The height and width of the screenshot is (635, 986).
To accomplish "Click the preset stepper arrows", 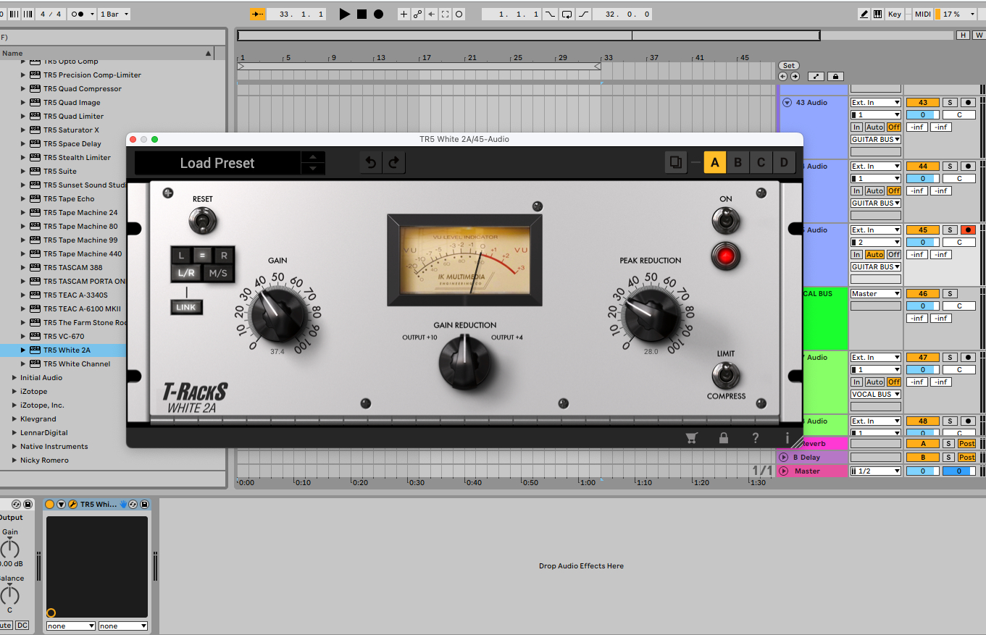I will (313, 163).
